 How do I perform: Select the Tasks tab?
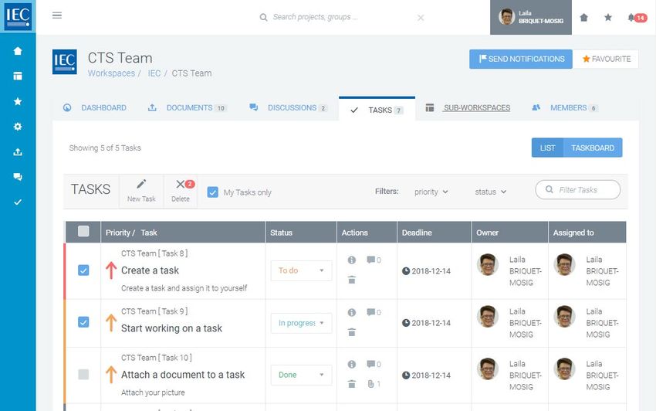[377, 110]
